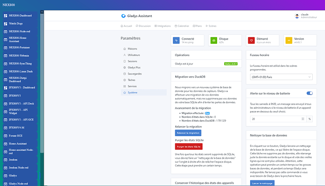Open NRX800-Linux Dash entry
This screenshot has width=325, height=186.
click(x=20, y=72)
